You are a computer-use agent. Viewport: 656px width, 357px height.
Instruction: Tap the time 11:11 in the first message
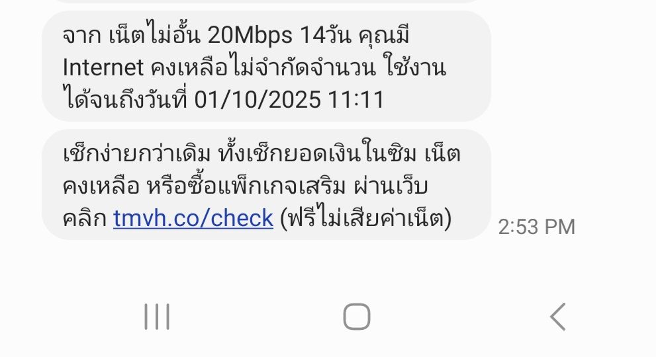(x=355, y=99)
